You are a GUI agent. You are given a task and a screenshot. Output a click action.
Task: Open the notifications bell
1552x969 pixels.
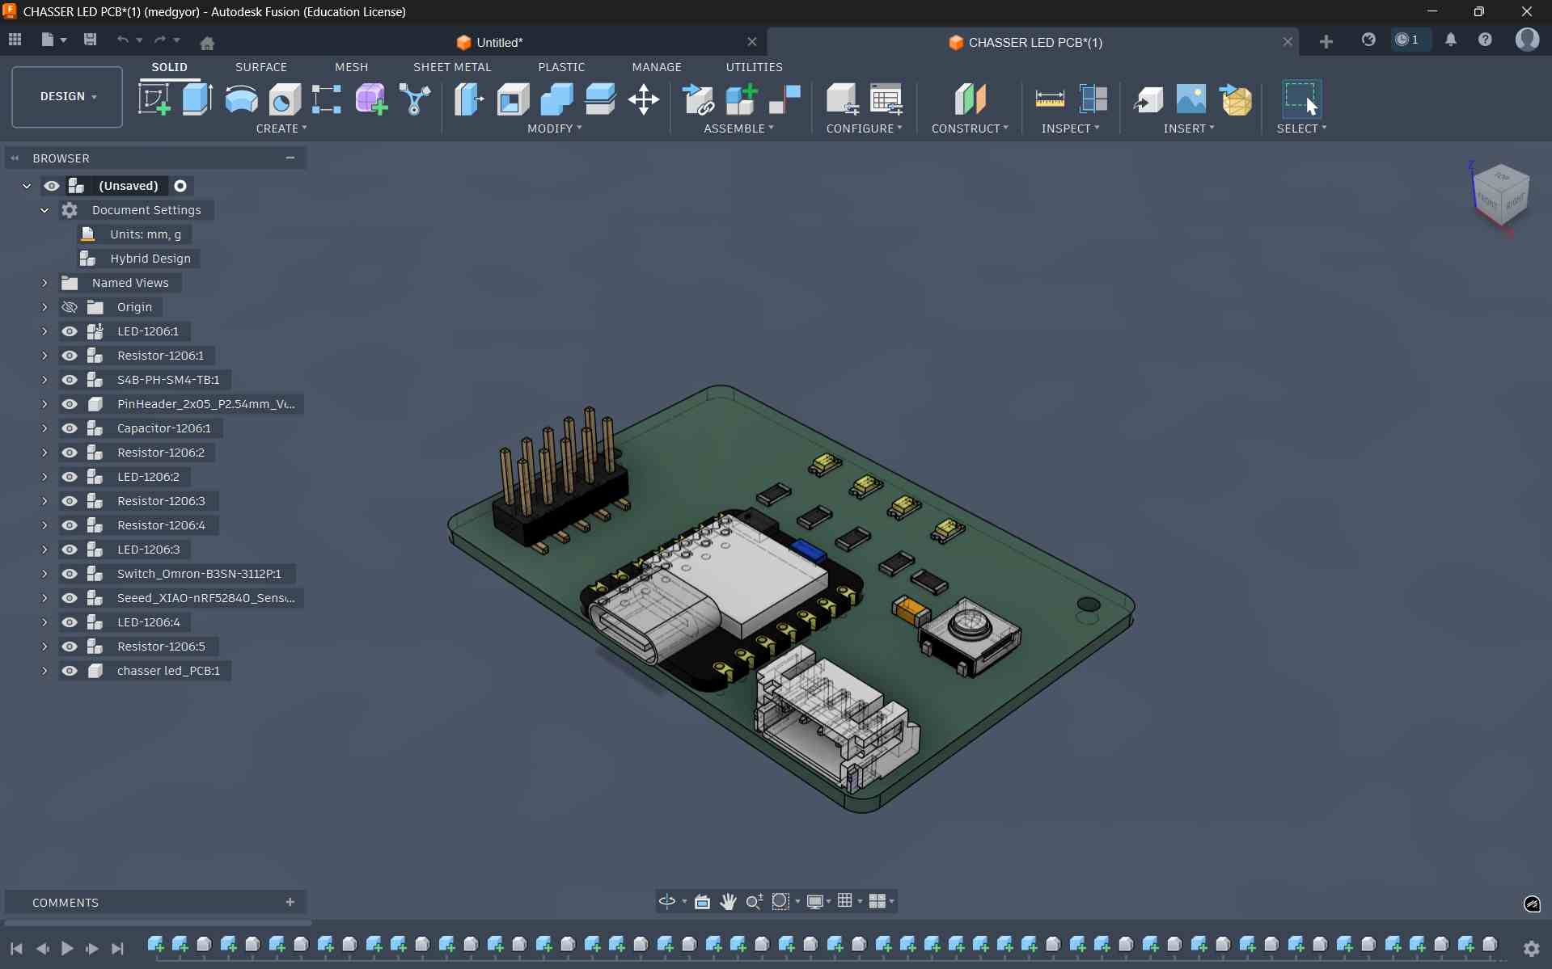tap(1451, 40)
